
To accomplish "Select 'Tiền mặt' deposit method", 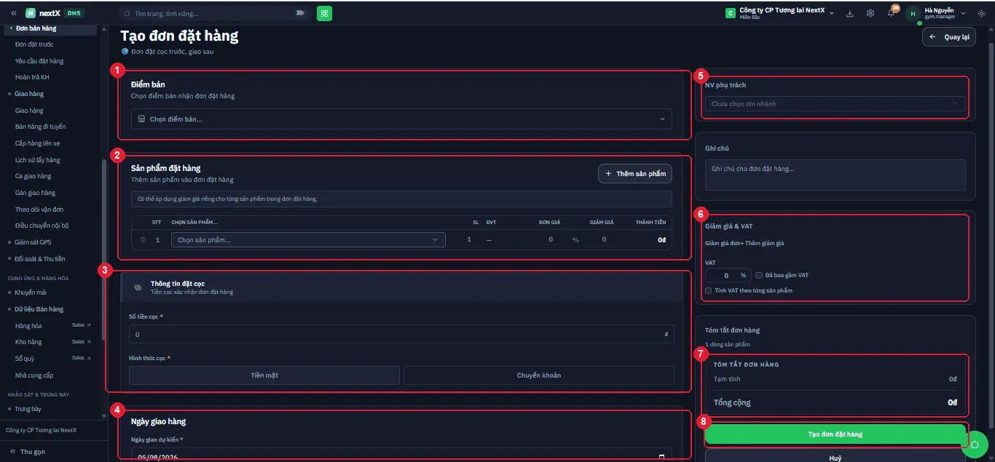I will click(x=264, y=375).
